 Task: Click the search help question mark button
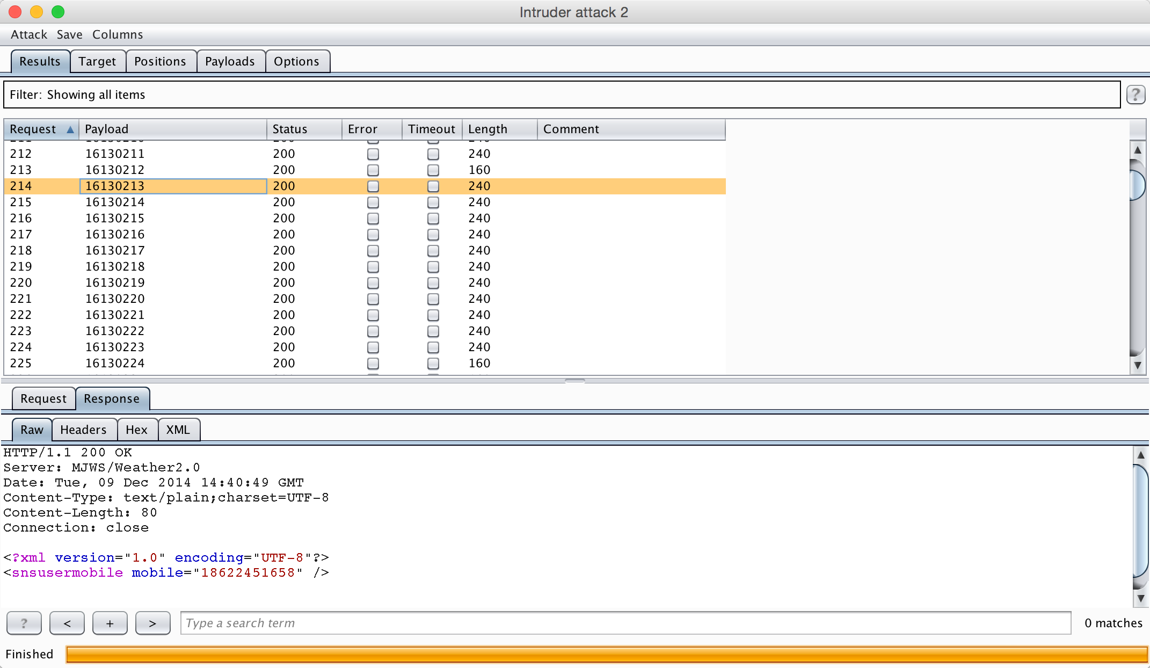click(x=24, y=623)
